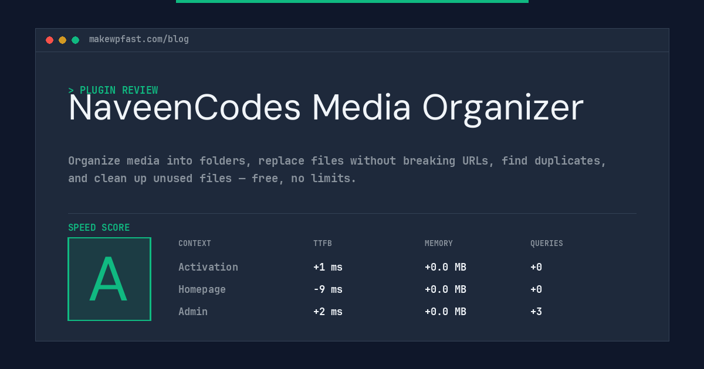Select the Homepage row label
704x369 pixels.
click(202, 289)
